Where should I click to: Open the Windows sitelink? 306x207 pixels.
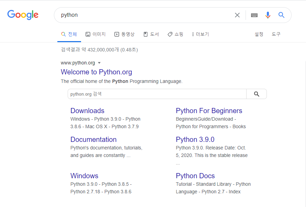coord(84,176)
